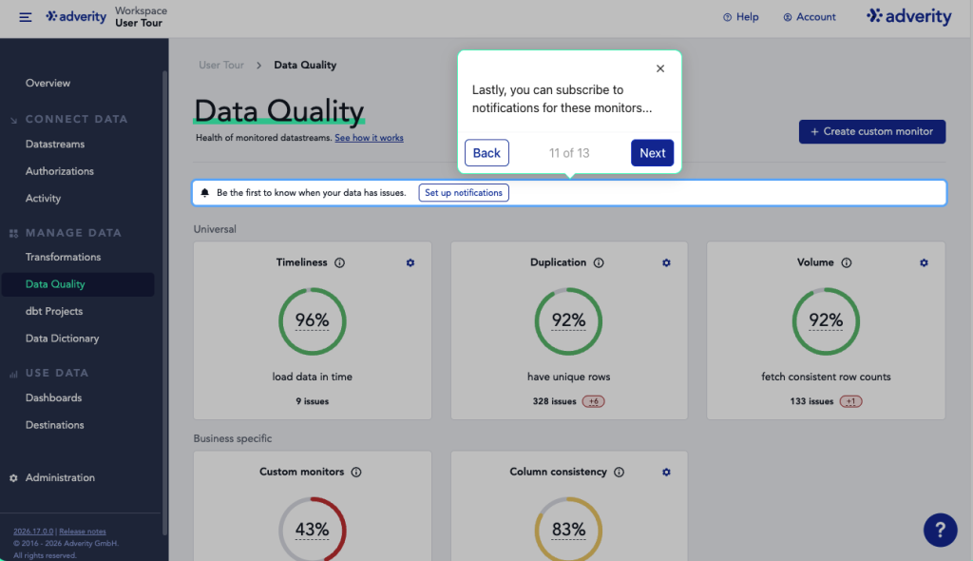This screenshot has width=973, height=561.
Task: Open the Help menu
Action: click(741, 17)
